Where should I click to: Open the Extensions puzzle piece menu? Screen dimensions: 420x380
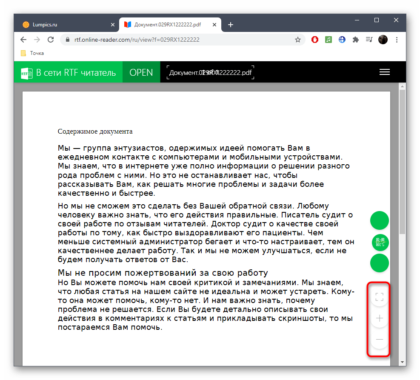(x=355, y=40)
